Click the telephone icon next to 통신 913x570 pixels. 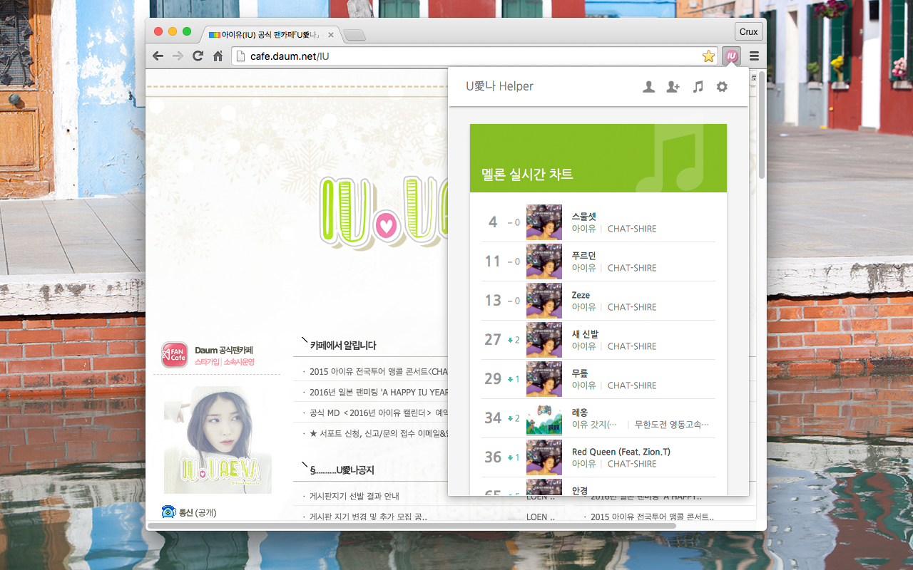(168, 512)
